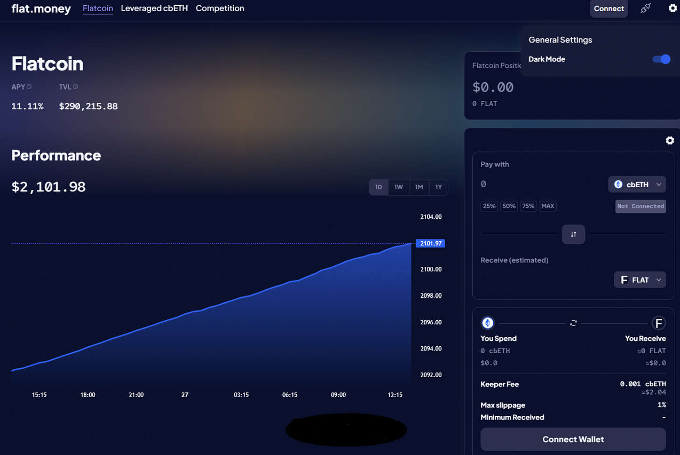The image size is (680, 455).
Task: Open the top-bar settings gear
Action: [x=673, y=8]
